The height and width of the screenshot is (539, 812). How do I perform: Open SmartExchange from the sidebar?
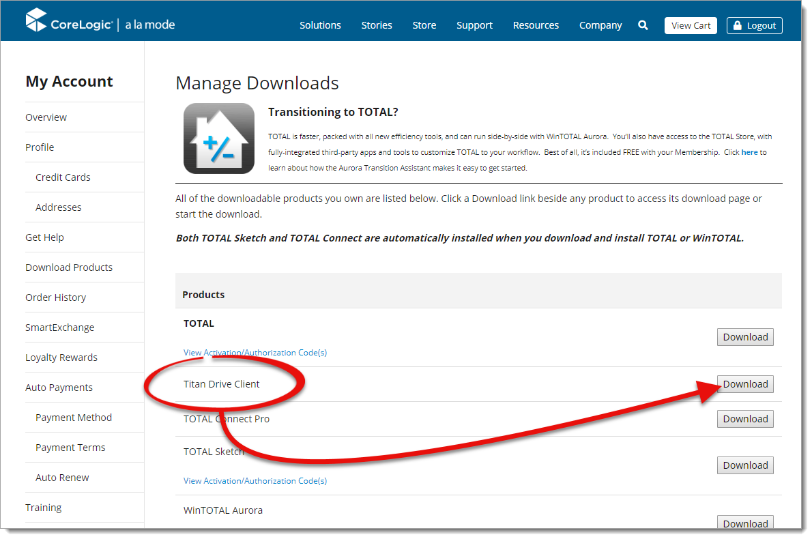point(60,327)
